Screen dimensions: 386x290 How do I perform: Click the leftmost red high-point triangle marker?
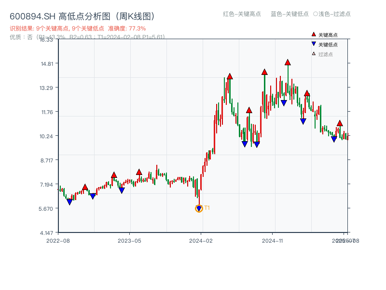(x=85, y=187)
